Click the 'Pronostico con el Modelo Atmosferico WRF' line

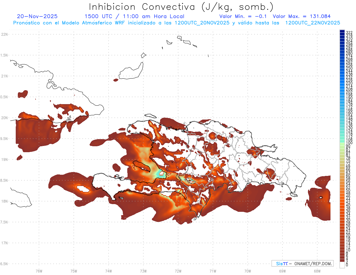coord(177,23)
